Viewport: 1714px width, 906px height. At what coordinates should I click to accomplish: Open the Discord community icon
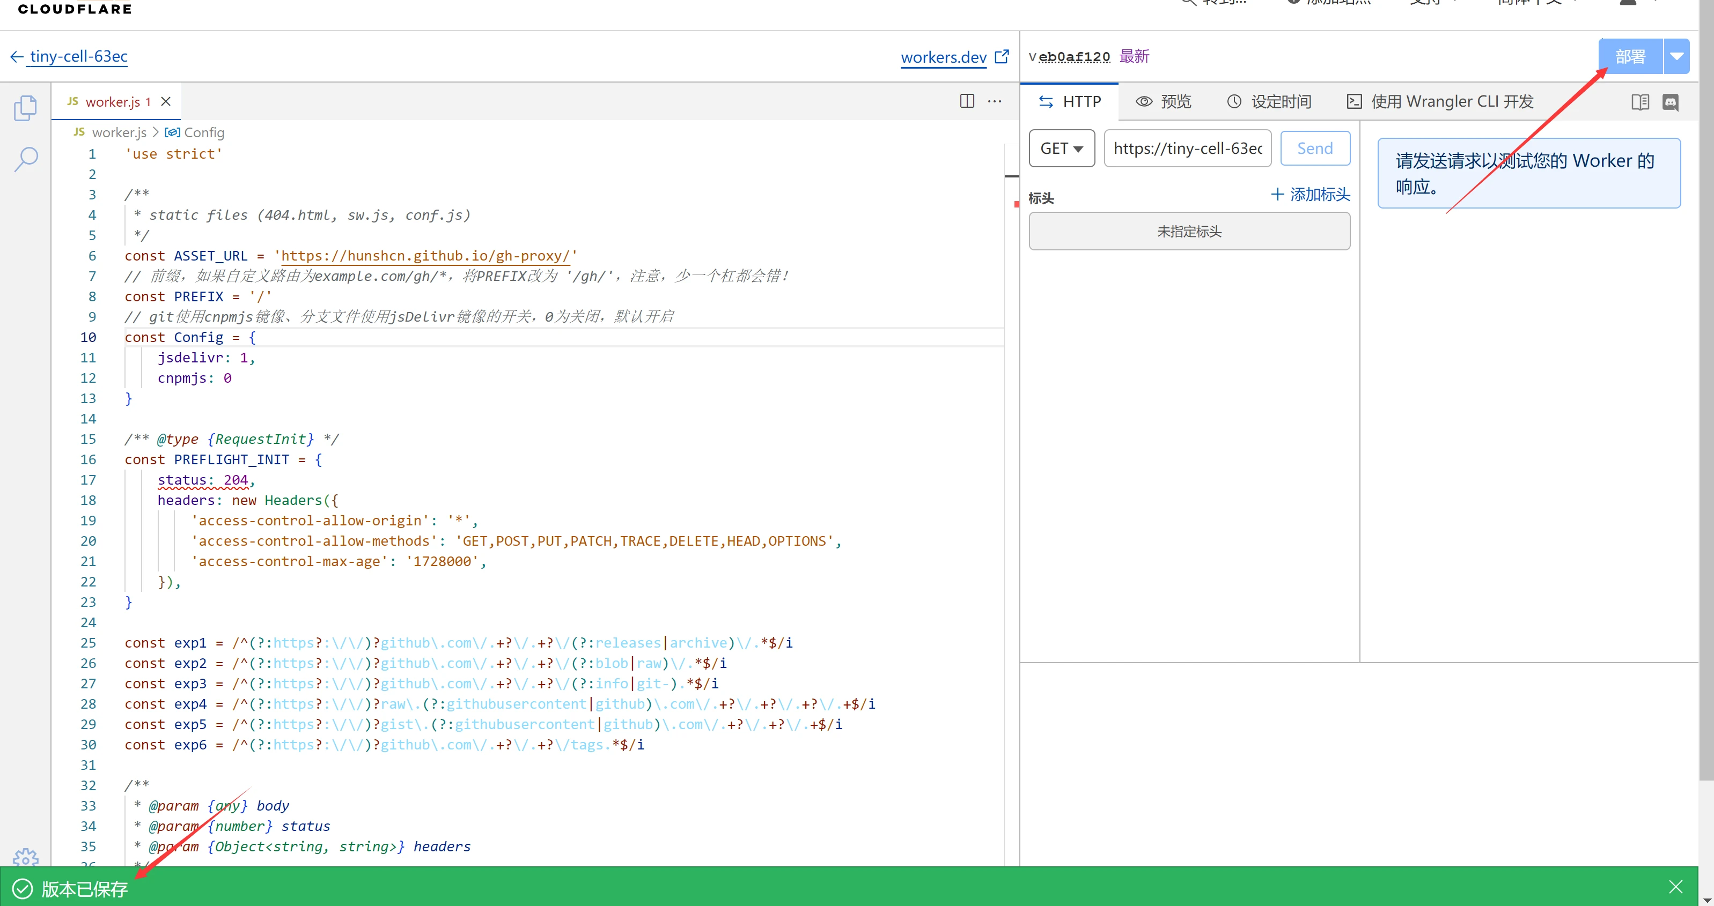(x=1670, y=102)
